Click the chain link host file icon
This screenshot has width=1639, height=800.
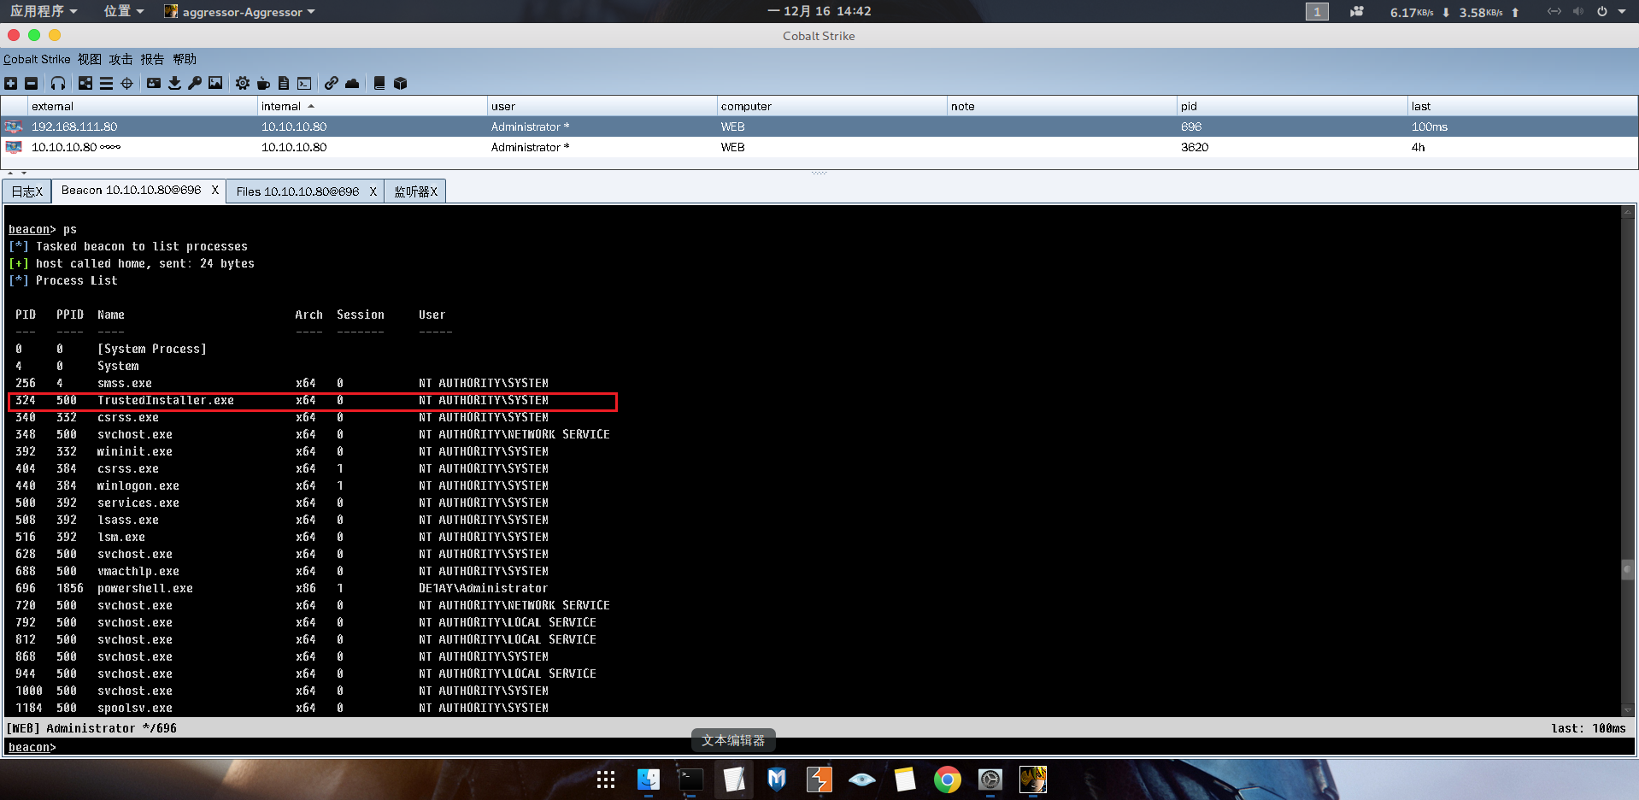[332, 83]
